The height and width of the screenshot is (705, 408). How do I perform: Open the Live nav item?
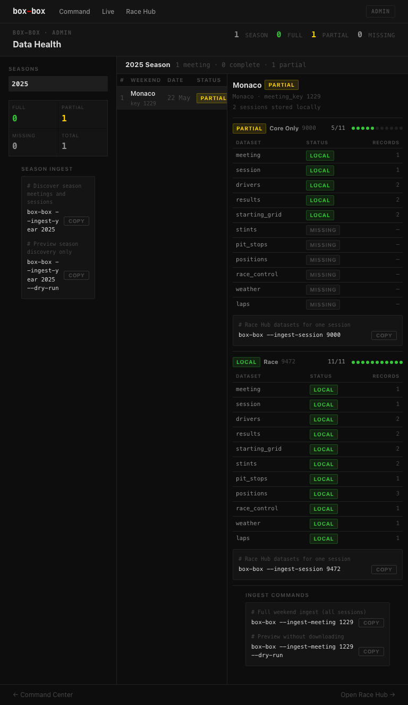(x=108, y=11)
